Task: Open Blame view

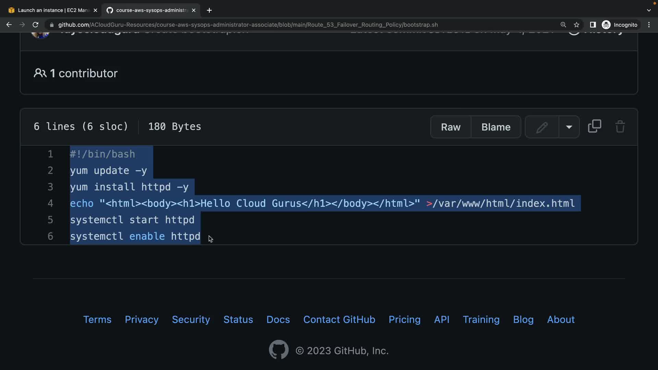Action: pyautogui.click(x=496, y=127)
